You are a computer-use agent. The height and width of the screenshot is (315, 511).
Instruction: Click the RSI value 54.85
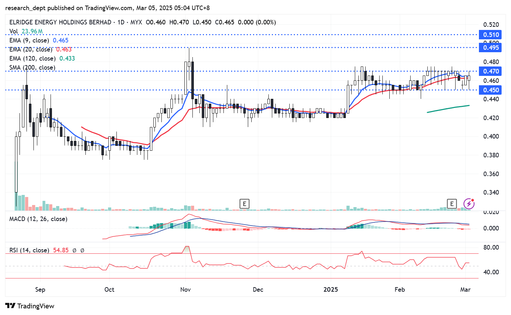pos(61,250)
